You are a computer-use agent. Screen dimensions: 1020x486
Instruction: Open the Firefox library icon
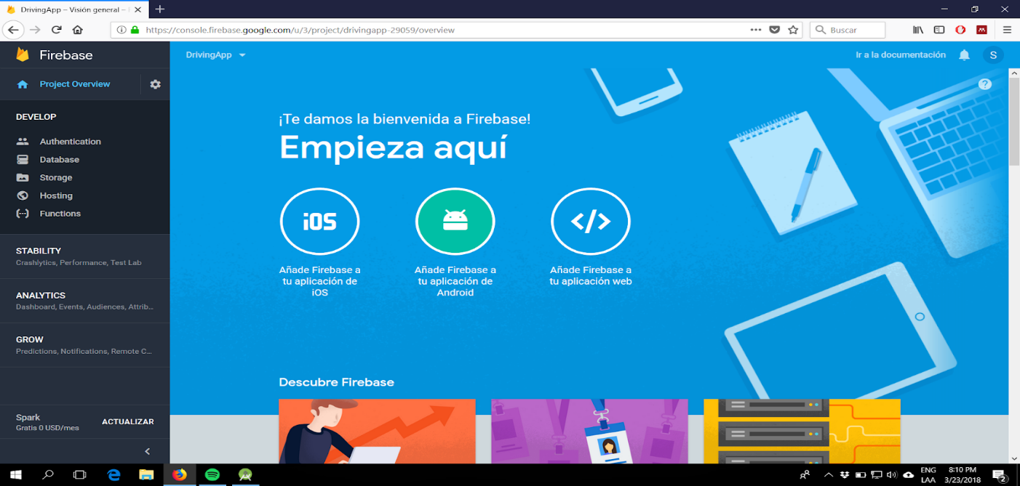tap(918, 30)
